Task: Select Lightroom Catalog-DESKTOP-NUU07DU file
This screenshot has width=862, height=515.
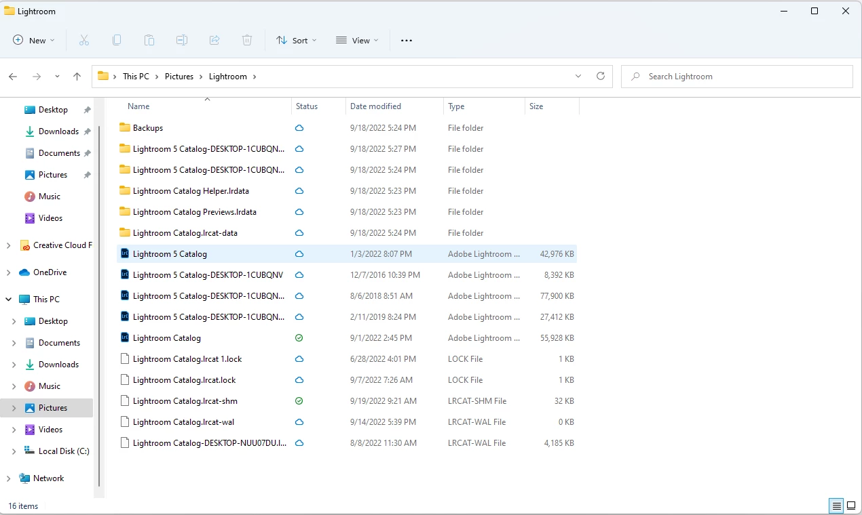Action: click(x=347, y=443)
